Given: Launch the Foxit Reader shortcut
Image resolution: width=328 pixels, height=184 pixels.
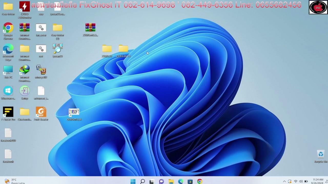Looking at the screenshot, I should [41, 114].
